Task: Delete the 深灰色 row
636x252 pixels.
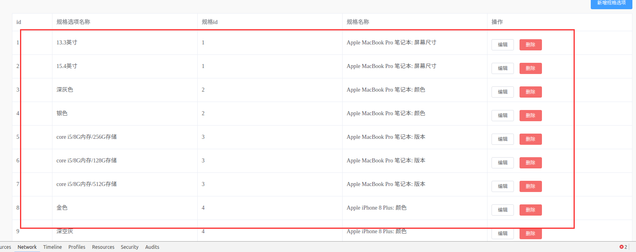Action: click(x=530, y=92)
